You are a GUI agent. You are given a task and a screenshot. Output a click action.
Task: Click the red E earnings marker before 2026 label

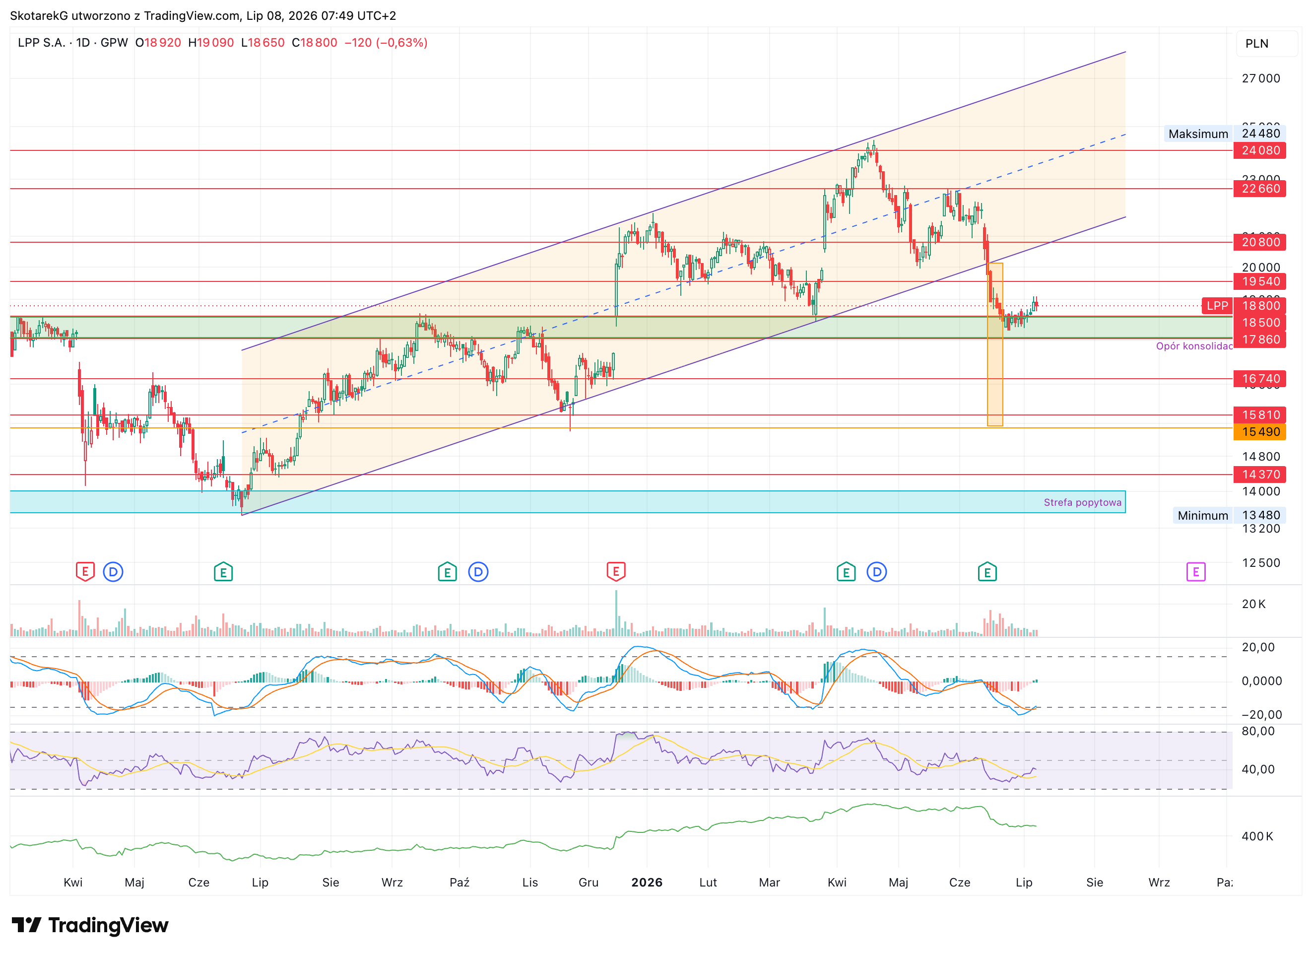pyautogui.click(x=616, y=572)
